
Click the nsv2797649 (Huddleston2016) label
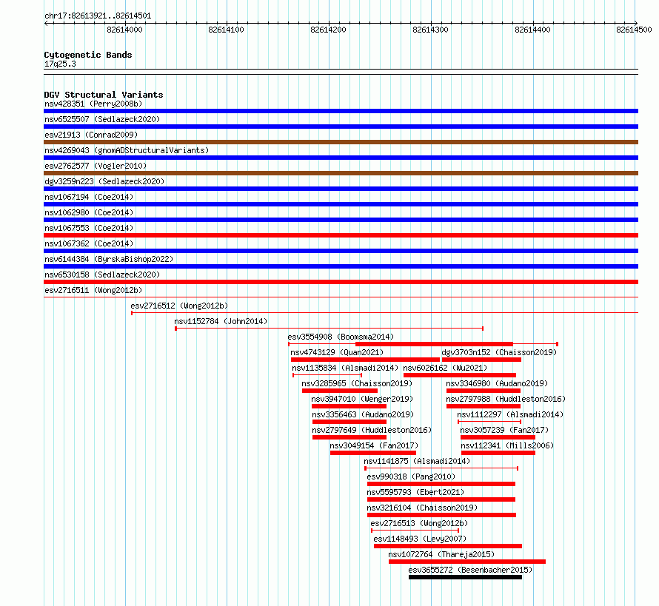(x=372, y=430)
